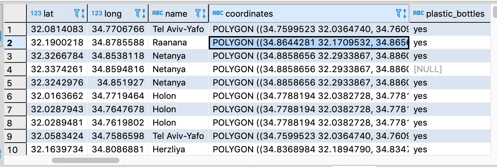Click the NULL plastic_bottles cell

[427, 69]
